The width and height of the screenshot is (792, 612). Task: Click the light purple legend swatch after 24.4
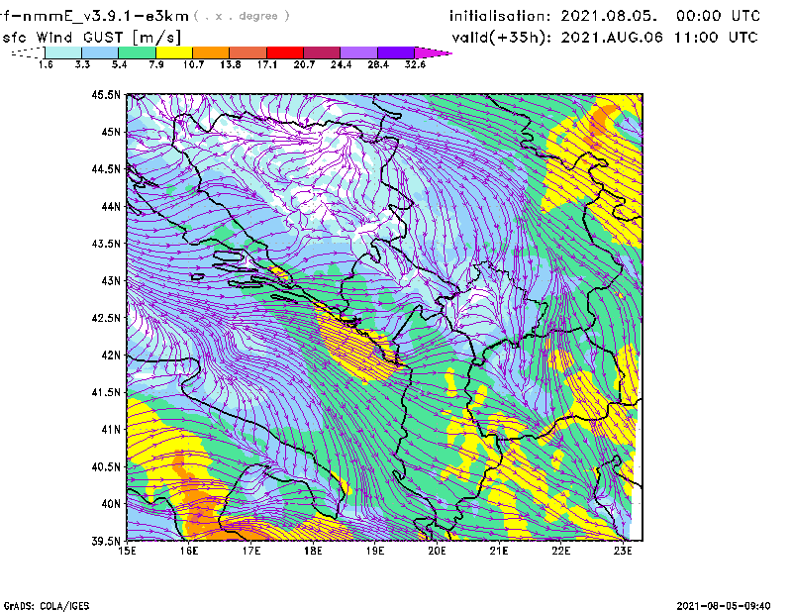pyautogui.click(x=359, y=52)
